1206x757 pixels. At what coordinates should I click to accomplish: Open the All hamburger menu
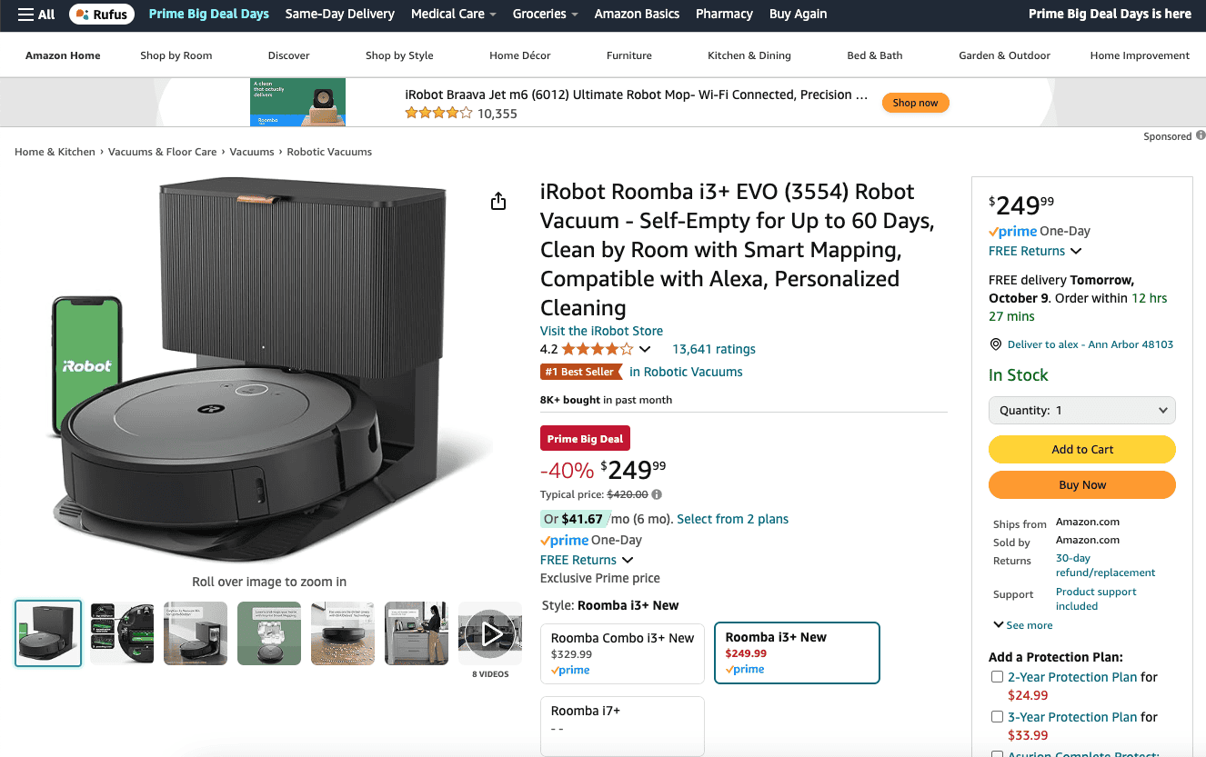(x=36, y=14)
